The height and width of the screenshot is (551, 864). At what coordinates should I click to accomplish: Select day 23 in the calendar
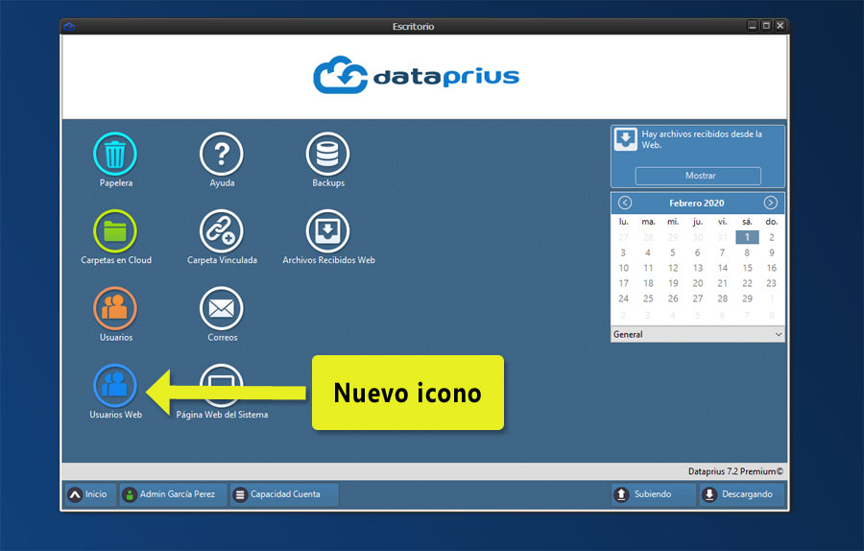(772, 283)
